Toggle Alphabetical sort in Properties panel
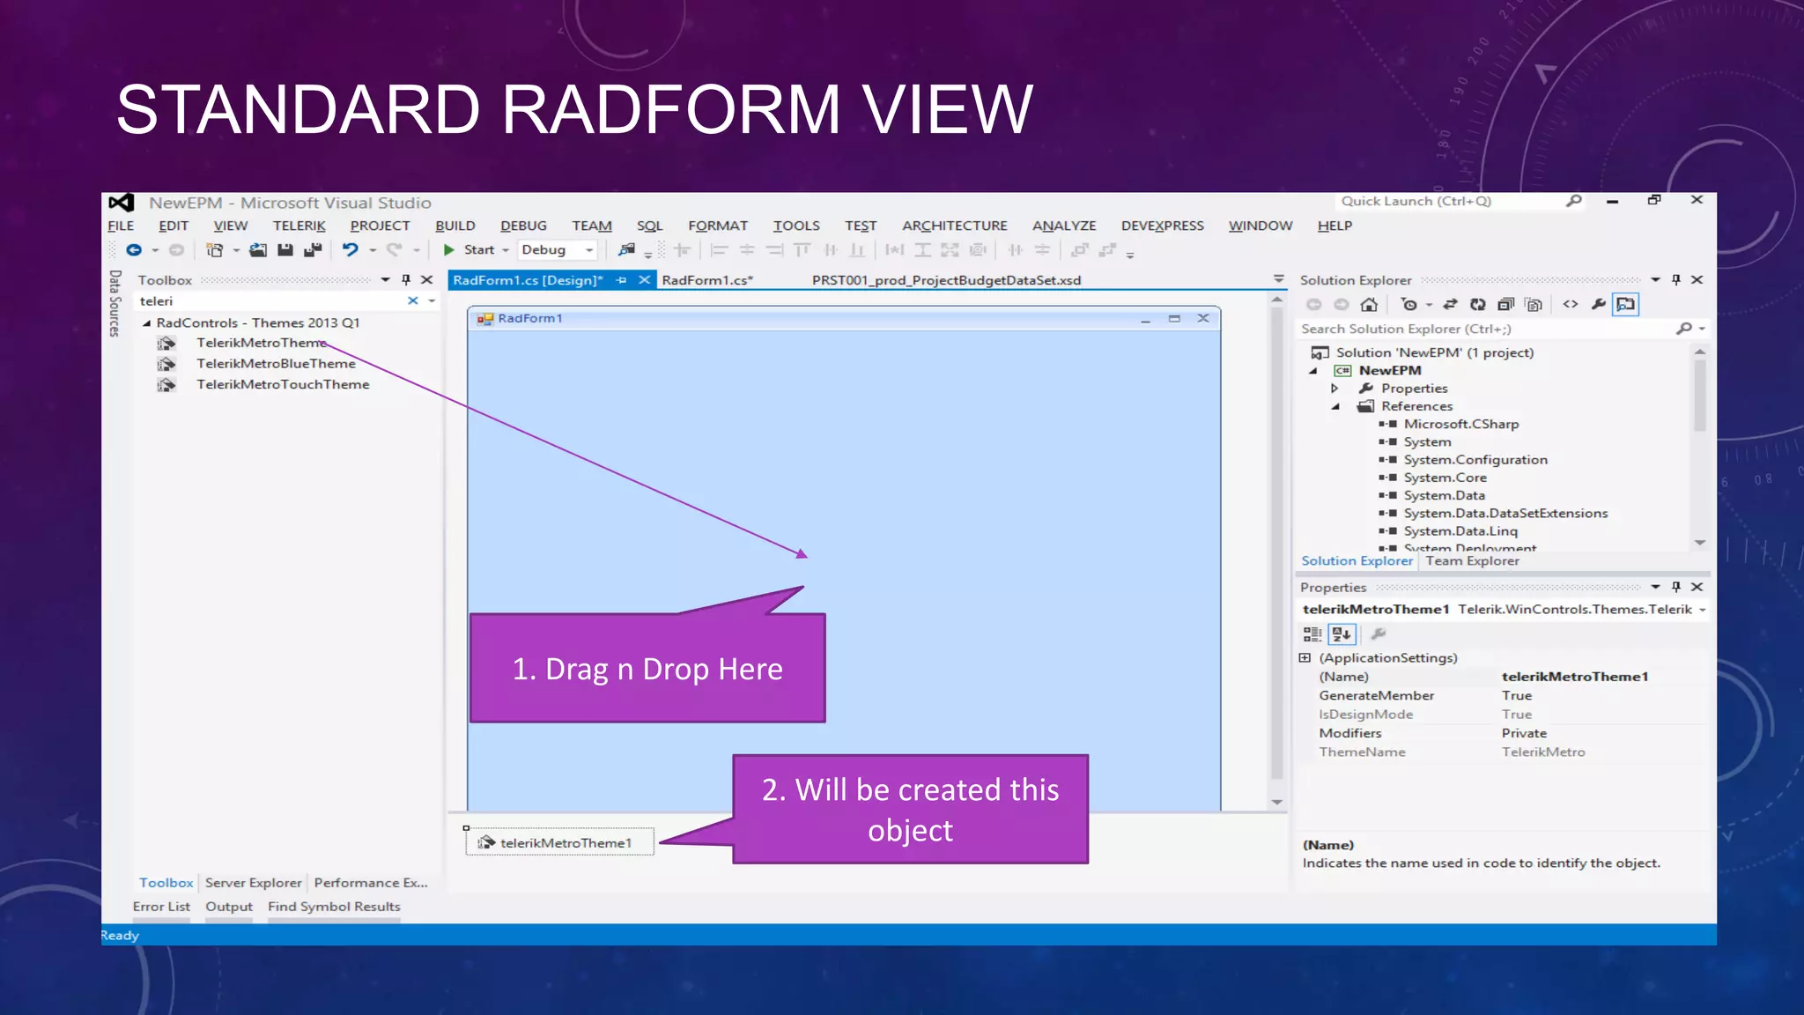The width and height of the screenshot is (1804, 1015). point(1342,634)
